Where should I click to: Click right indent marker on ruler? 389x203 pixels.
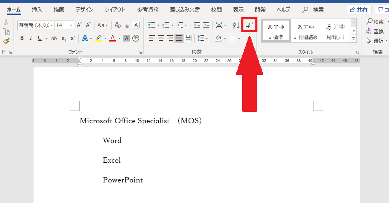pos(314,63)
